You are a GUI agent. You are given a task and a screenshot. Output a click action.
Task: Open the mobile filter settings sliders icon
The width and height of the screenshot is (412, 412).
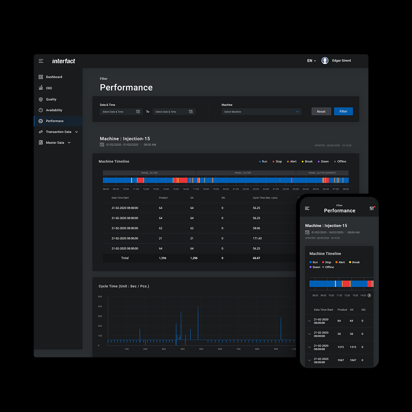(x=372, y=208)
